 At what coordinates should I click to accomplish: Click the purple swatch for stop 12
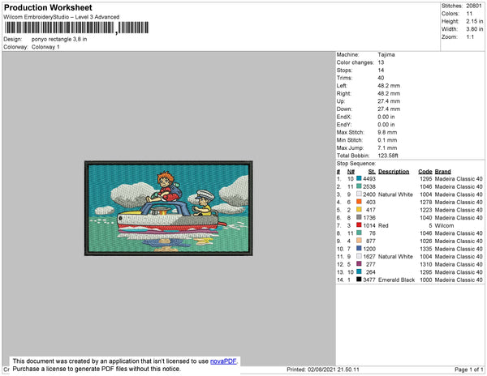(359, 264)
